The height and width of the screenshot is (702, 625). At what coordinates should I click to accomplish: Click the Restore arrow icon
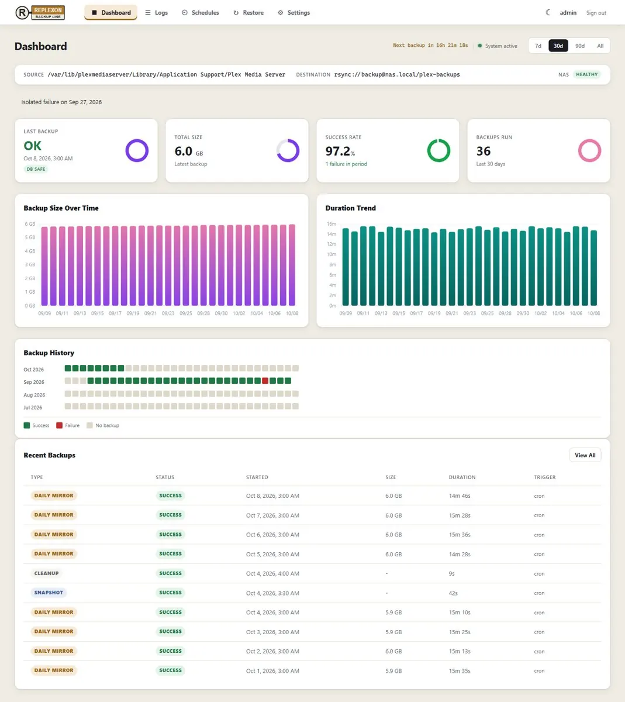pyautogui.click(x=236, y=12)
